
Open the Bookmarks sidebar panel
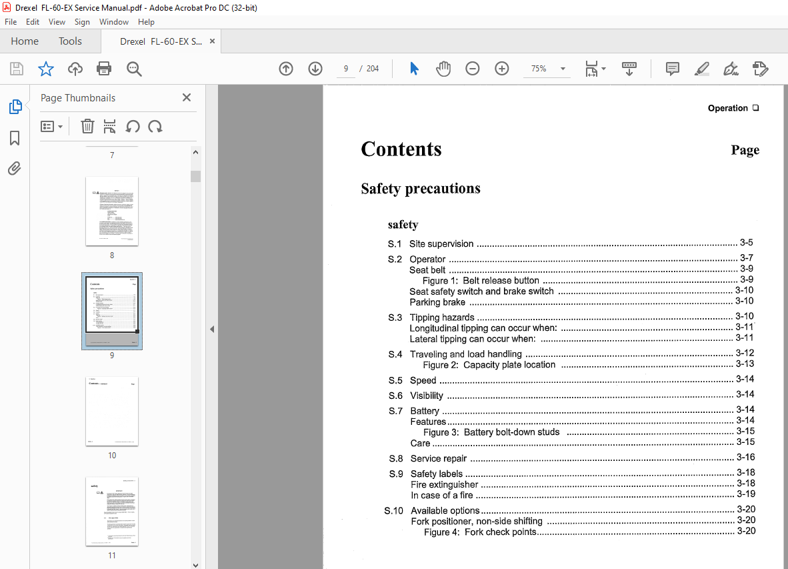click(15, 137)
